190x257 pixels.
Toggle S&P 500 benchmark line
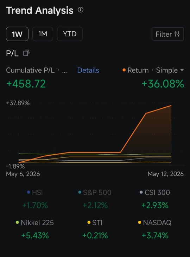click(x=95, y=192)
